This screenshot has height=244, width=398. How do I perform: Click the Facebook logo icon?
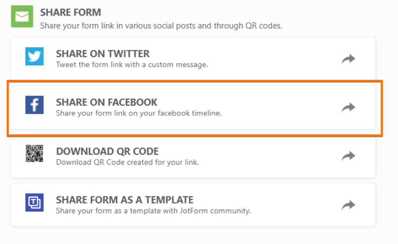pyautogui.click(x=35, y=105)
